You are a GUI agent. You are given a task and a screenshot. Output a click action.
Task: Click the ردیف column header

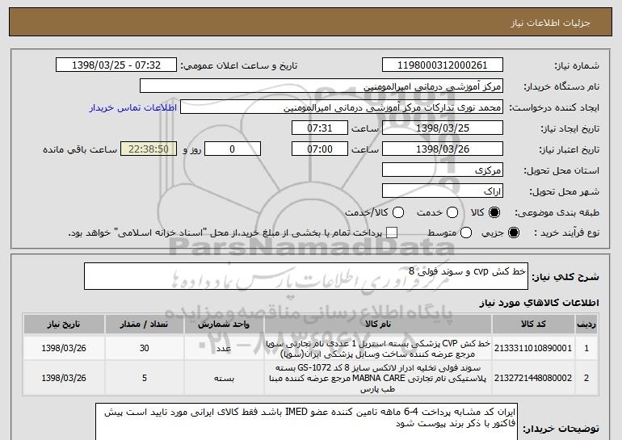click(x=586, y=325)
